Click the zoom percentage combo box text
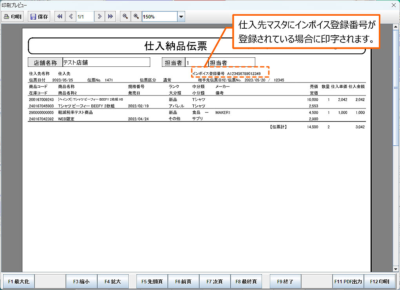This screenshot has width=400, height=290. tap(159, 17)
